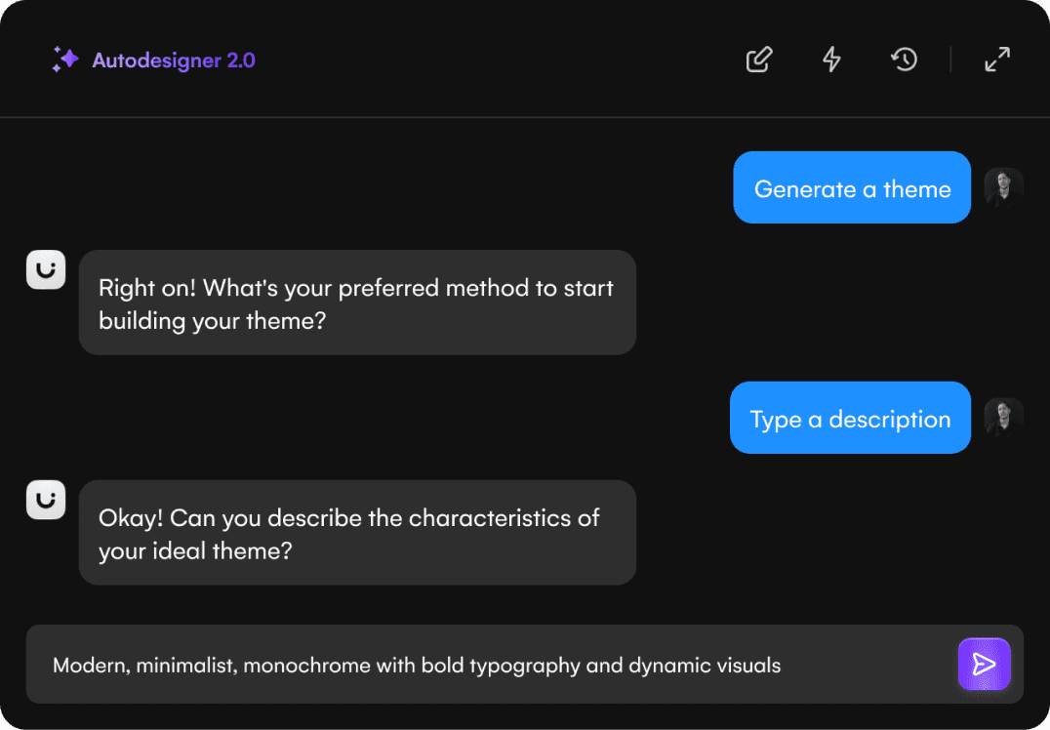This screenshot has width=1050, height=730.
Task: Click the Uizard smiley avatar beside the second reply
Action: pyautogui.click(x=46, y=500)
